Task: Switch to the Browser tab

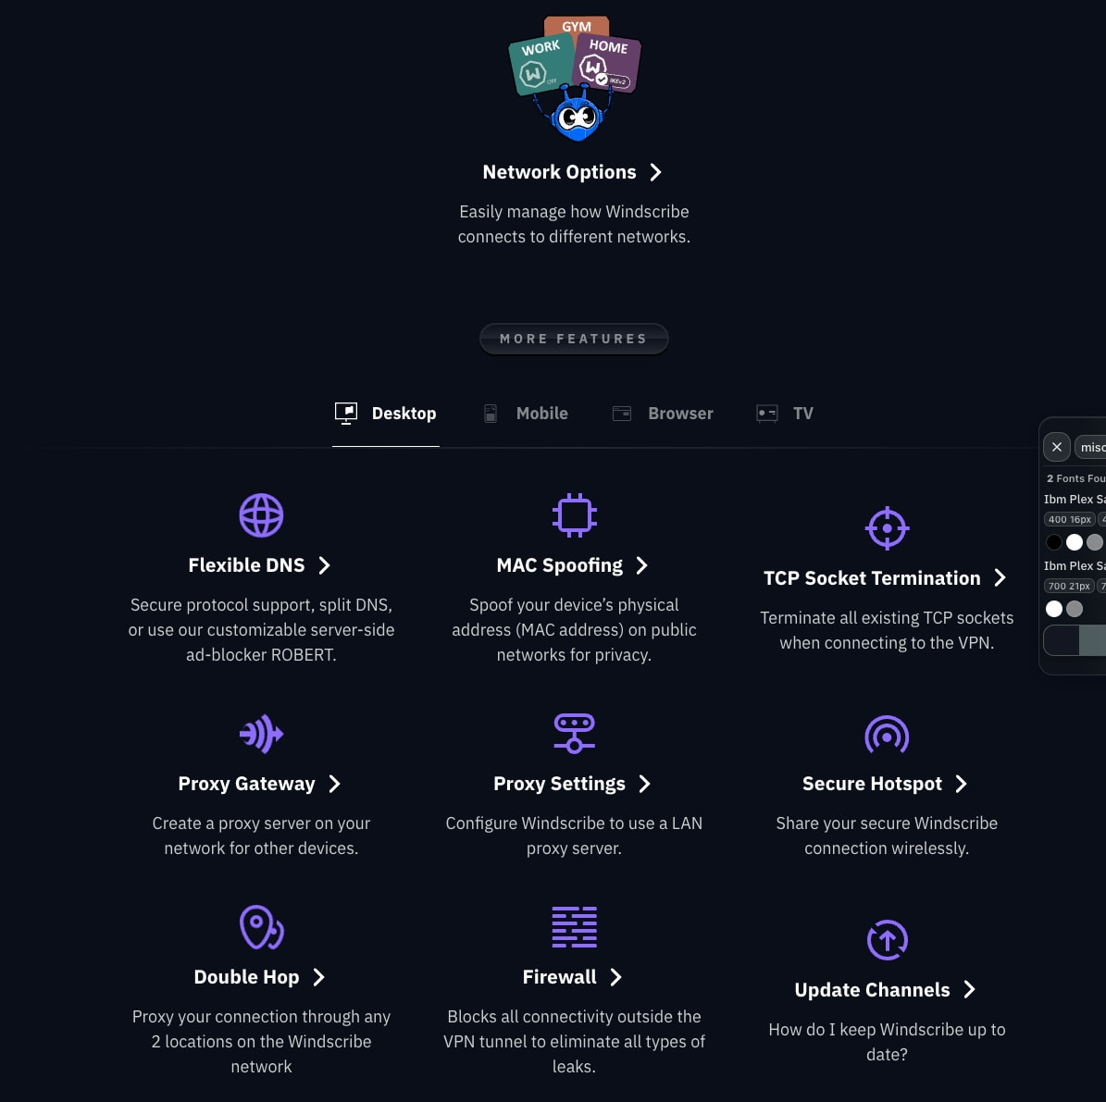Action: point(663,414)
